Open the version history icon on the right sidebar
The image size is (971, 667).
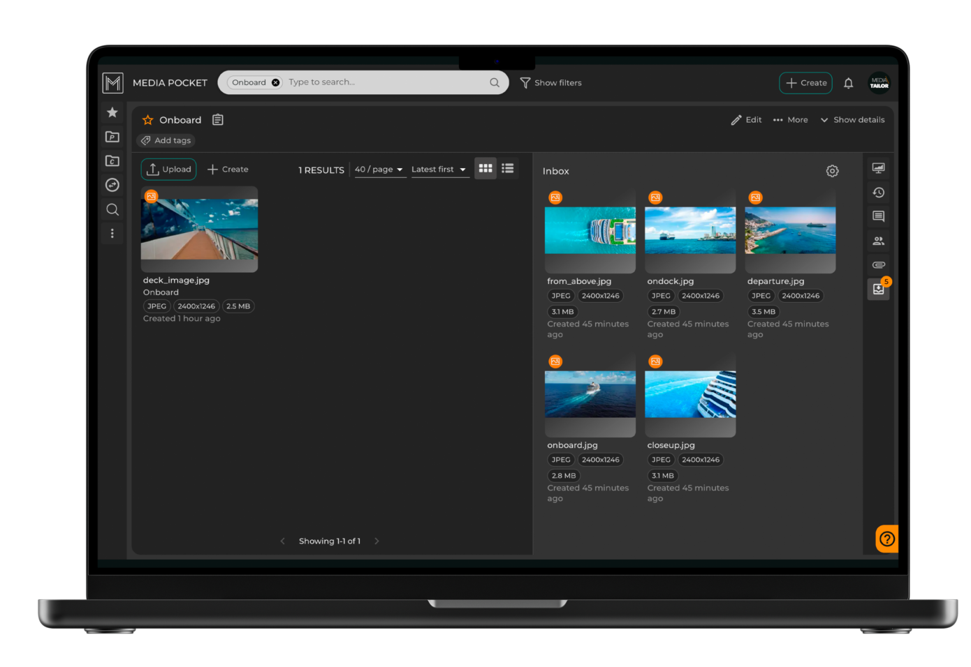pos(878,193)
